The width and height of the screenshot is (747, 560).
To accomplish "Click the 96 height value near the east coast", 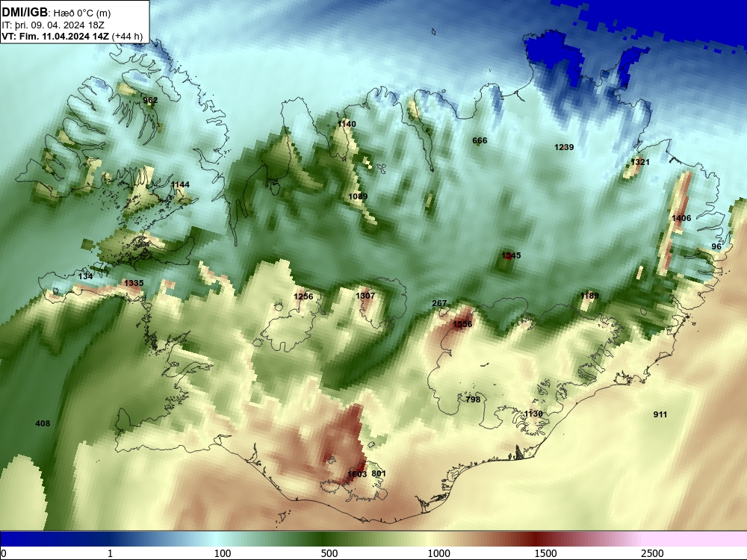I will pos(716,246).
